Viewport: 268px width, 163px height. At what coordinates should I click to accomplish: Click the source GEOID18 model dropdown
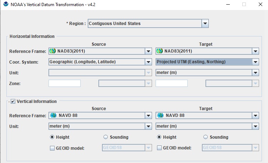[x=127, y=148]
